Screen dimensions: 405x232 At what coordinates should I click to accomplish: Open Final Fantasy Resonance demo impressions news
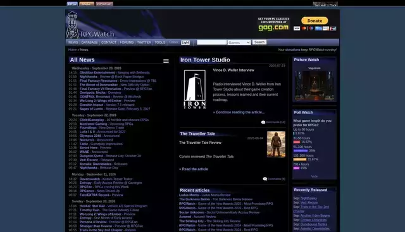click(118, 81)
